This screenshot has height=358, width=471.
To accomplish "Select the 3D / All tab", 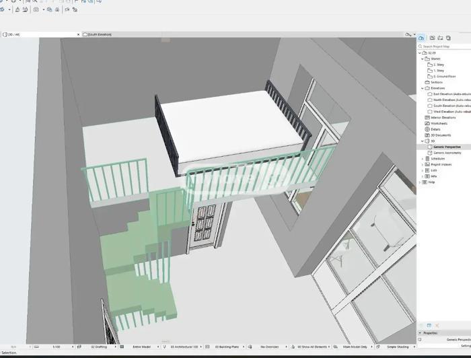I will point(38,34).
